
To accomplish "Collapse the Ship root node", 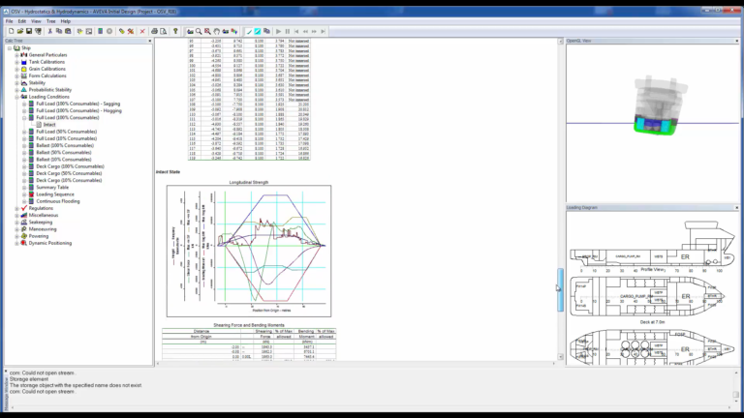I will point(10,47).
